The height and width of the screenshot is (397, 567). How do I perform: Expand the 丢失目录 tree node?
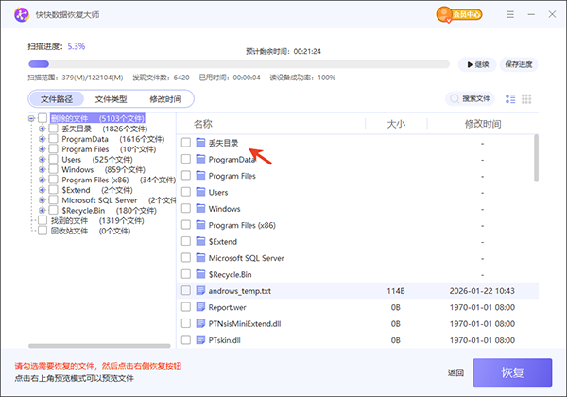42,129
